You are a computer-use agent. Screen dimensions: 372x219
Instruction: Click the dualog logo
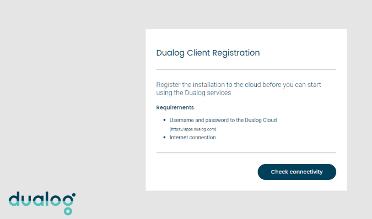point(42,203)
